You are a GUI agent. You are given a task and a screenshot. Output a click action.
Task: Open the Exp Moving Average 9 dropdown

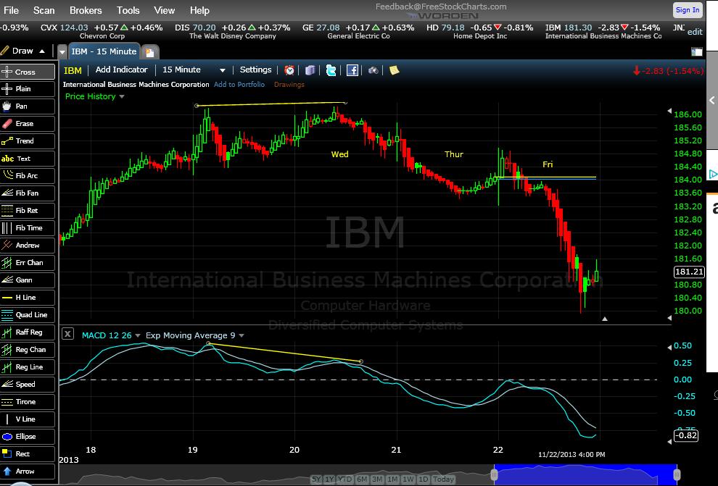(x=242, y=335)
